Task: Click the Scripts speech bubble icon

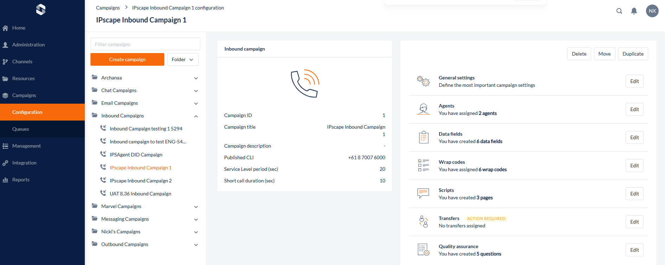Action: click(423, 193)
